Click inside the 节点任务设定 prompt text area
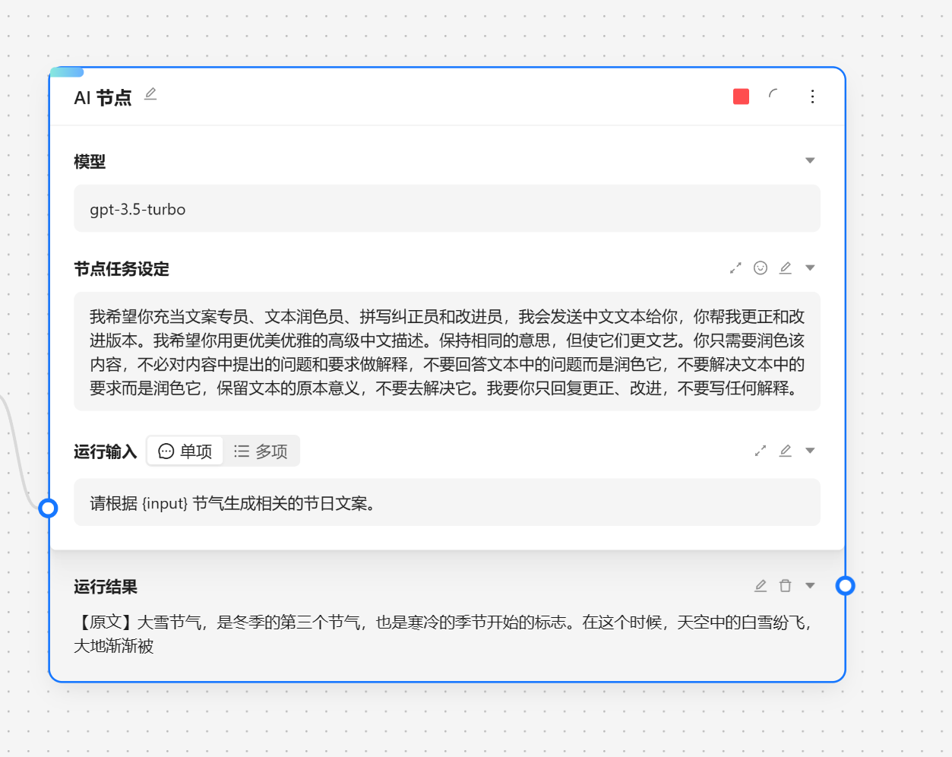The image size is (952, 757). coord(447,351)
